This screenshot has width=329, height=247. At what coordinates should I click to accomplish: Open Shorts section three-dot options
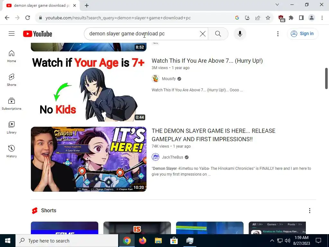point(309,210)
